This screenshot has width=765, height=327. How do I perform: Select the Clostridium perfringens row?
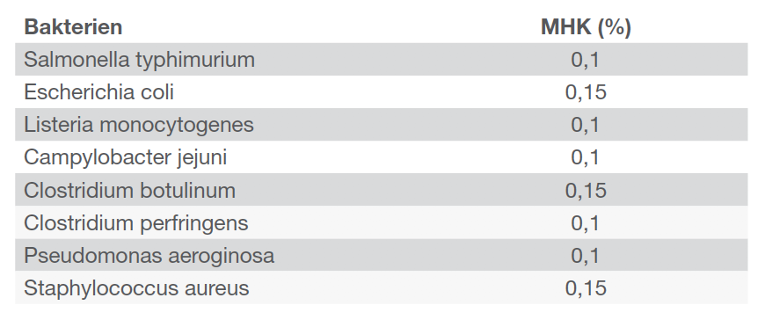381,222
